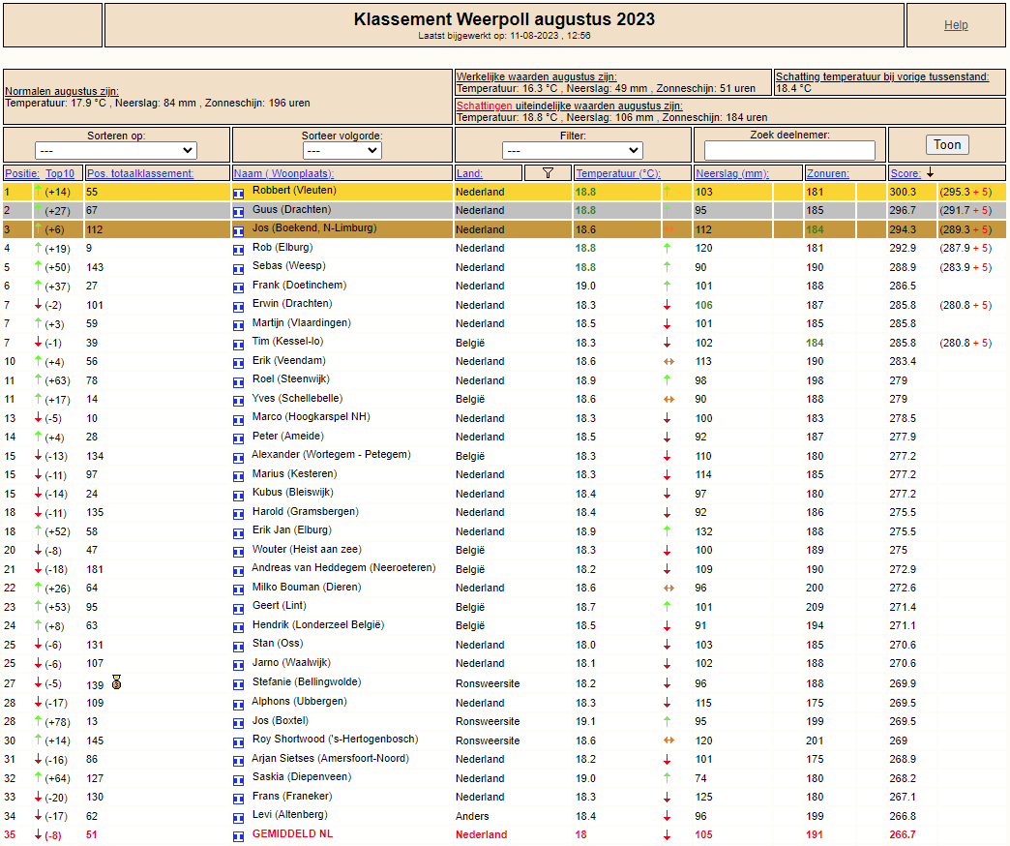This screenshot has width=1010, height=846.
Task: Click the Score column header
Action: [906, 173]
